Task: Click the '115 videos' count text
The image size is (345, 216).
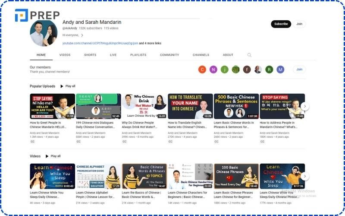Action: (111, 28)
